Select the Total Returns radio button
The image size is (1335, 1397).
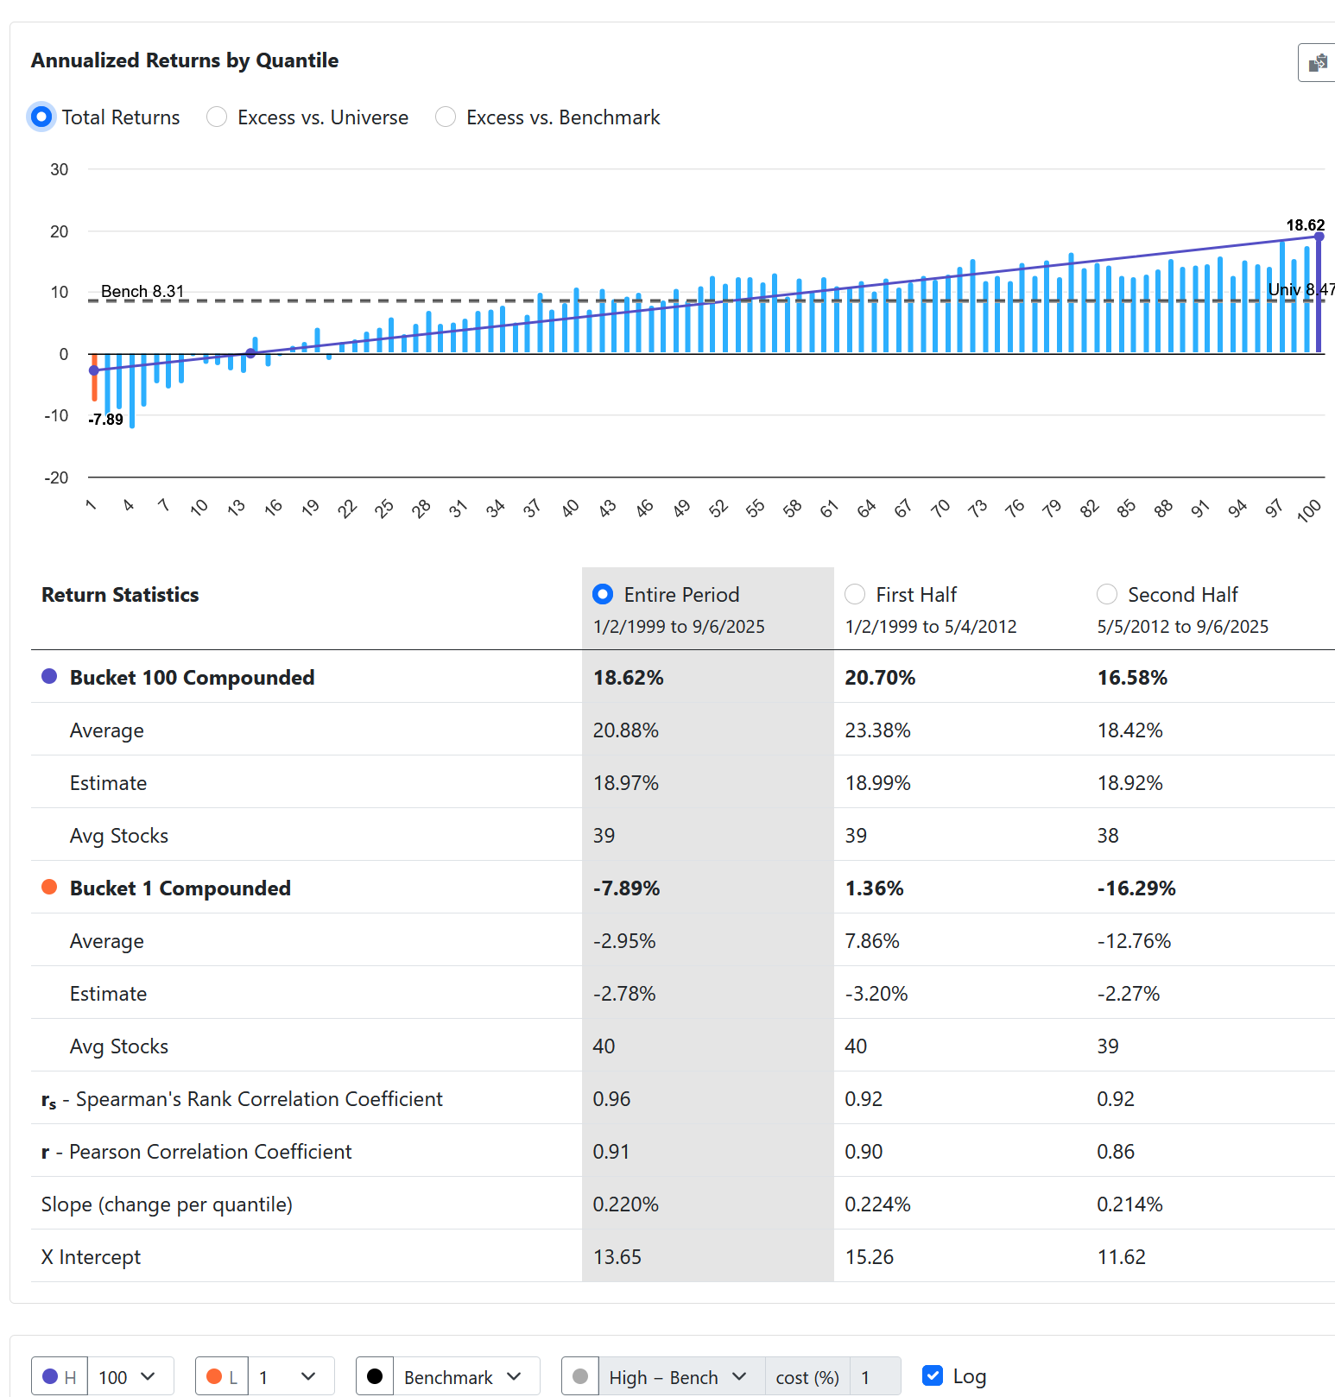tap(41, 117)
